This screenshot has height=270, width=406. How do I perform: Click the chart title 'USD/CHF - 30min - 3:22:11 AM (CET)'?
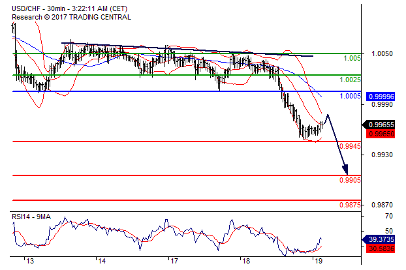click(x=69, y=8)
